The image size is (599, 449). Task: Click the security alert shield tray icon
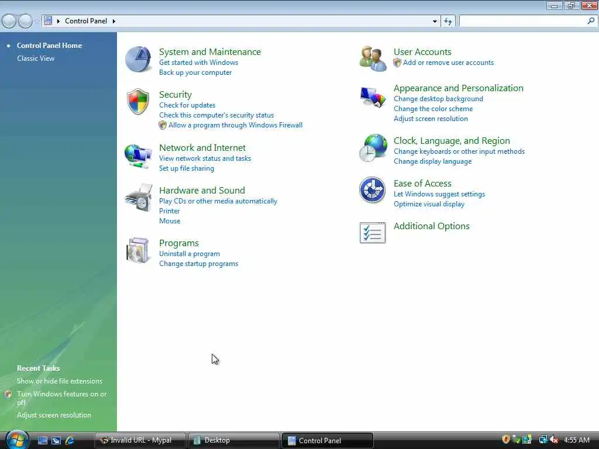pyautogui.click(x=506, y=440)
